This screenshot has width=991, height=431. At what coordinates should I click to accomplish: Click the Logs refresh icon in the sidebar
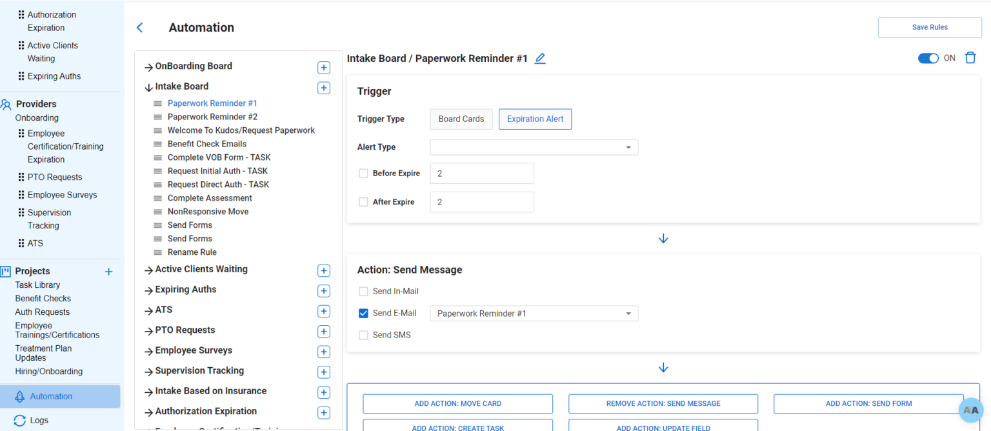[x=19, y=420]
